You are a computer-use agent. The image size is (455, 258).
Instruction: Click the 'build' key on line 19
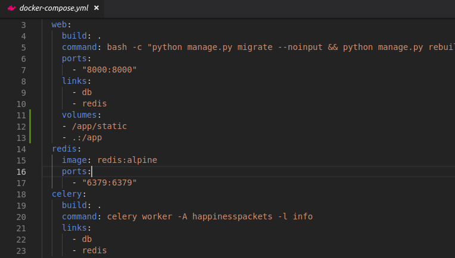pos(74,205)
